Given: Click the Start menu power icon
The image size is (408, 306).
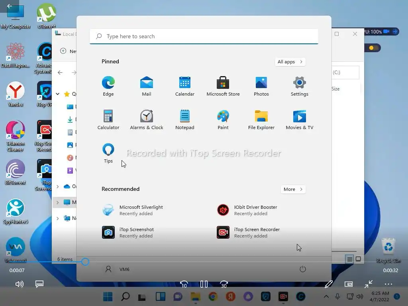Looking at the screenshot, I should (x=303, y=269).
